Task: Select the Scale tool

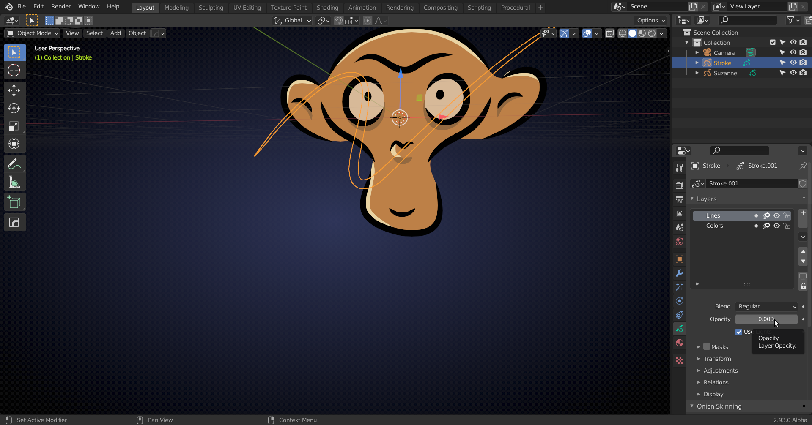Action: [14, 126]
